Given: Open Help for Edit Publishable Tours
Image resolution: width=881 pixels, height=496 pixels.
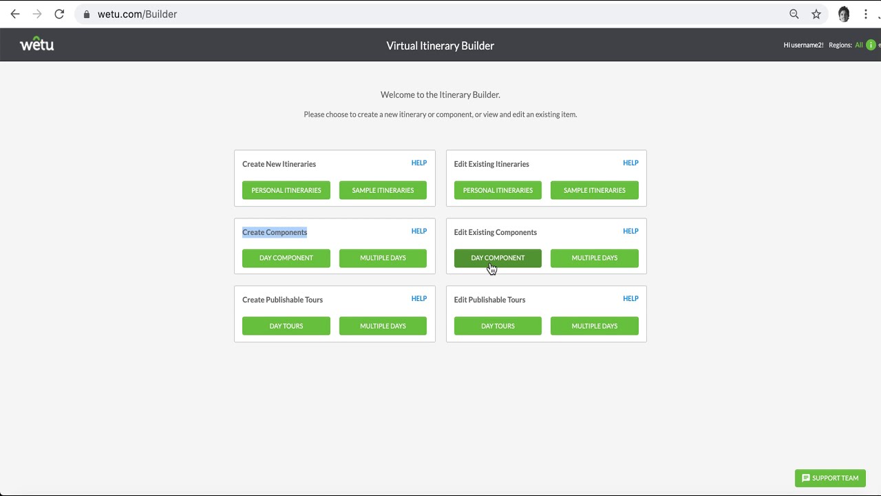Looking at the screenshot, I should (630, 299).
